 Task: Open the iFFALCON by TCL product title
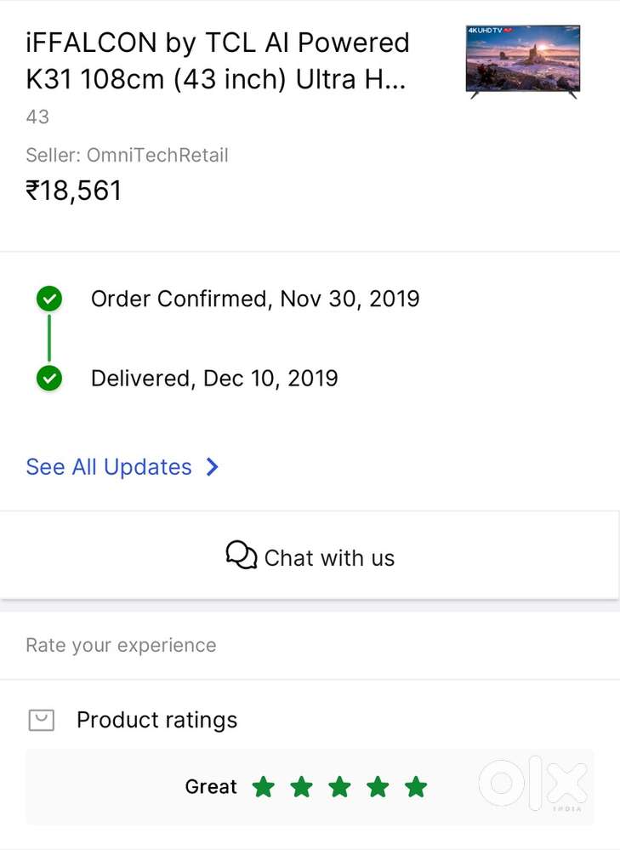(x=218, y=61)
